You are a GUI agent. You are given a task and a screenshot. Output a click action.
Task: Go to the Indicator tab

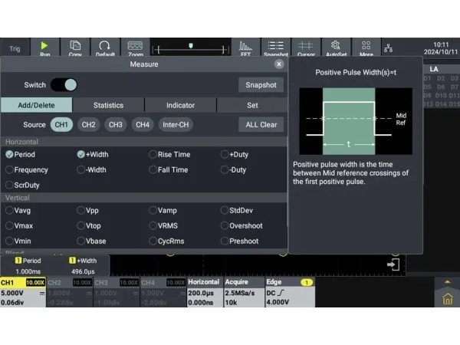click(180, 105)
